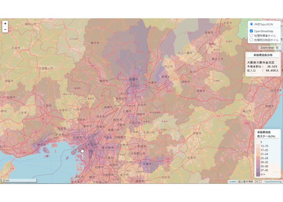
Task: Click the E23 road shield marker
Action: [x=247, y=123]
